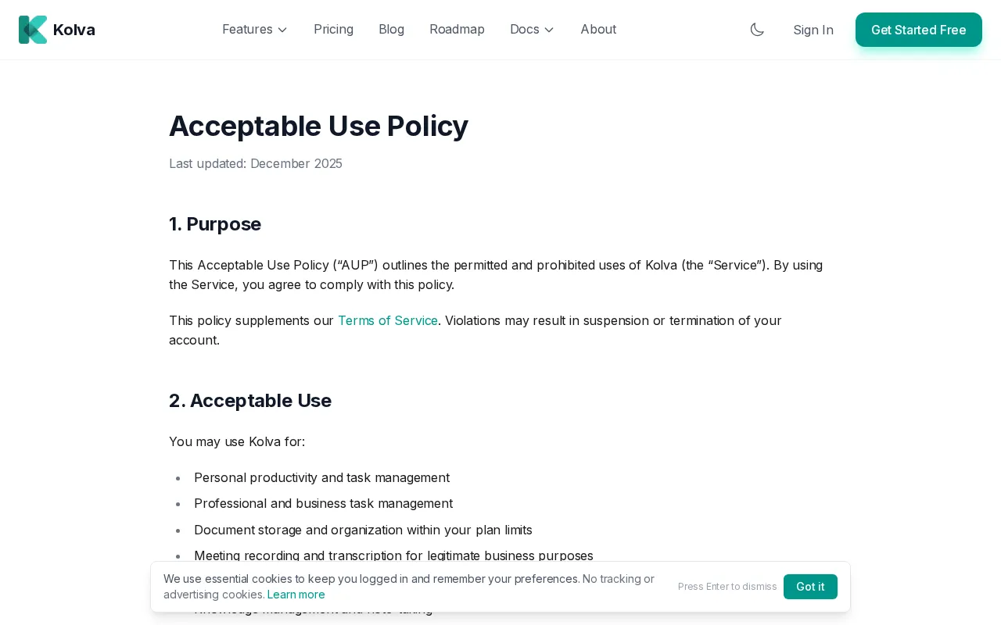Navigate to the About page

[598, 30]
